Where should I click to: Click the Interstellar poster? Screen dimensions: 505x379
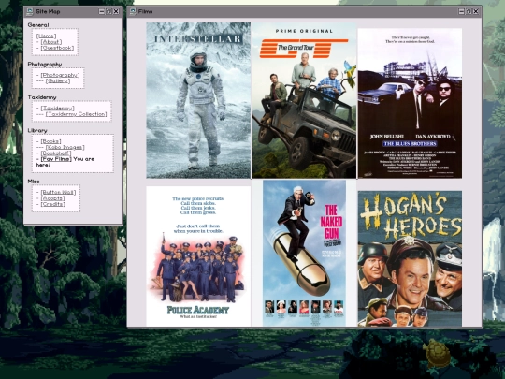coord(198,100)
